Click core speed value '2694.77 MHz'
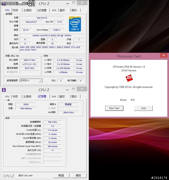 pyautogui.click(x=29, y=60)
